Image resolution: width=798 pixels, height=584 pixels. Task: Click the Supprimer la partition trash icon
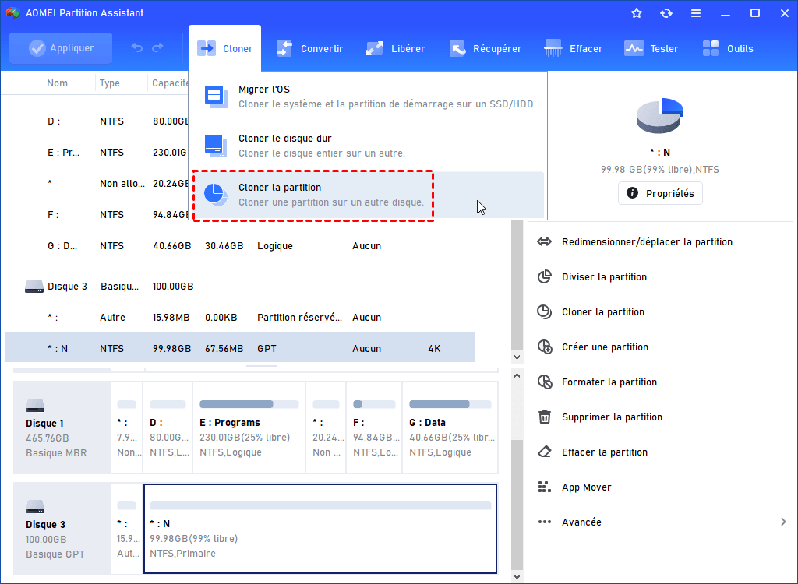click(545, 417)
